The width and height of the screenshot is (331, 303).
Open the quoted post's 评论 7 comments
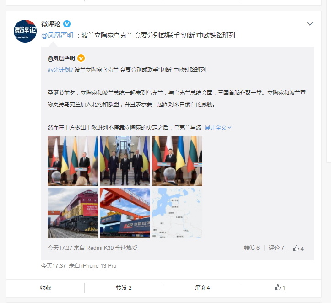pyautogui.click(x=277, y=248)
